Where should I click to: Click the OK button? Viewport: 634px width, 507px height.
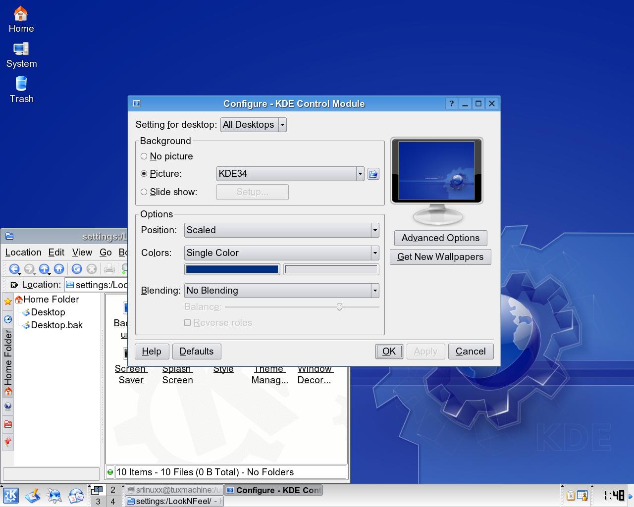pyautogui.click(x=389, y=352)
